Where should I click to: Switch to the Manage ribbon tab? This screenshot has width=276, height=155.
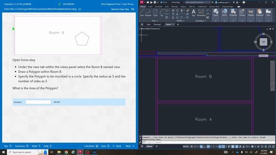pos(175,6)
